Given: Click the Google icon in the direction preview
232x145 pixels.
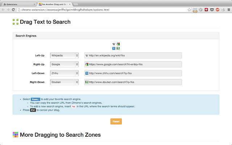Looking at the screenshot, I should 118,44.
